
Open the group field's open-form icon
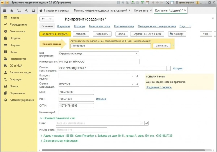[x=137, y=76]
